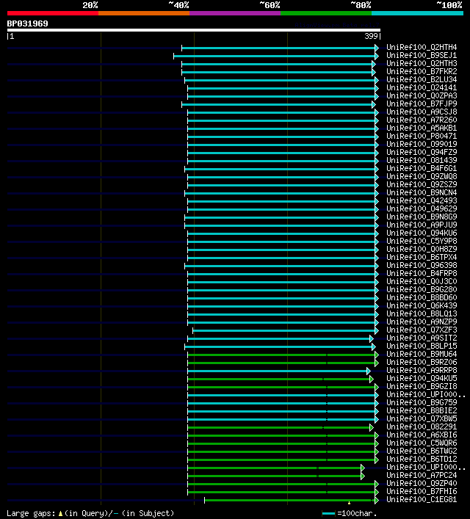Select the UniRef100_B4F6G1 label
This screenshot has height=519, width=470.
(x=422, y=168)
